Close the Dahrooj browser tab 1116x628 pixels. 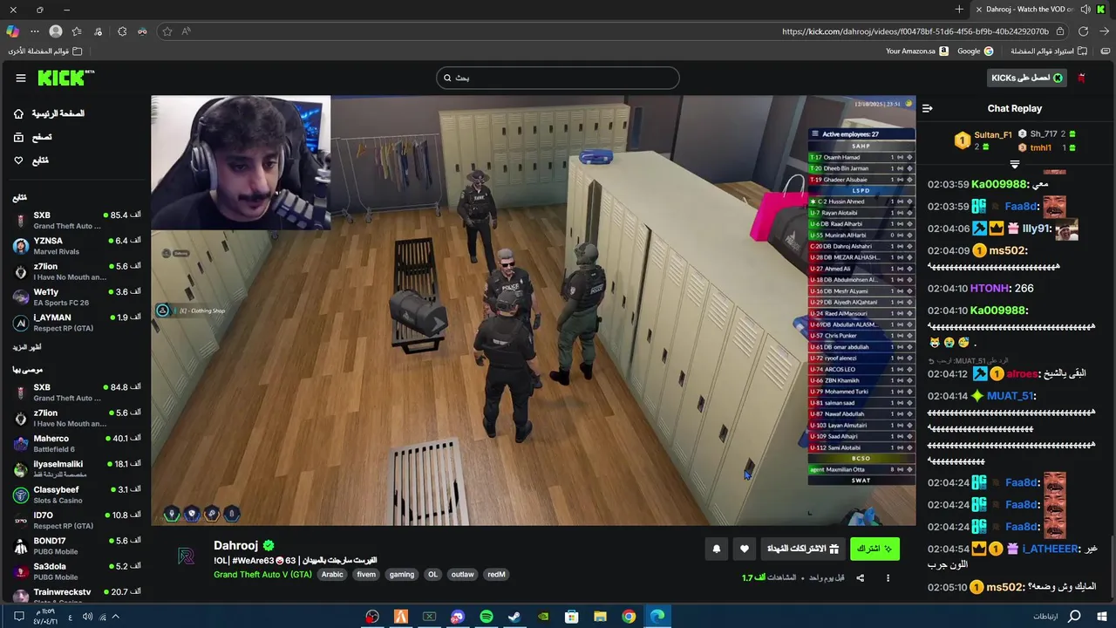click(x=978, y=10)
